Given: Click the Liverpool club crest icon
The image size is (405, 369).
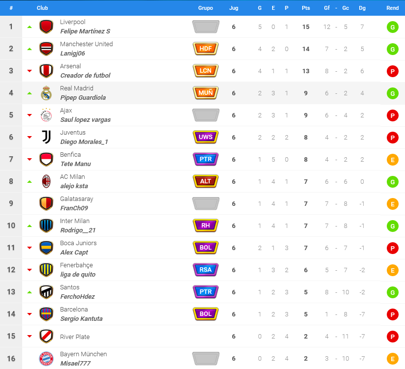Looking at the screenshot, I should pos(46,27).
